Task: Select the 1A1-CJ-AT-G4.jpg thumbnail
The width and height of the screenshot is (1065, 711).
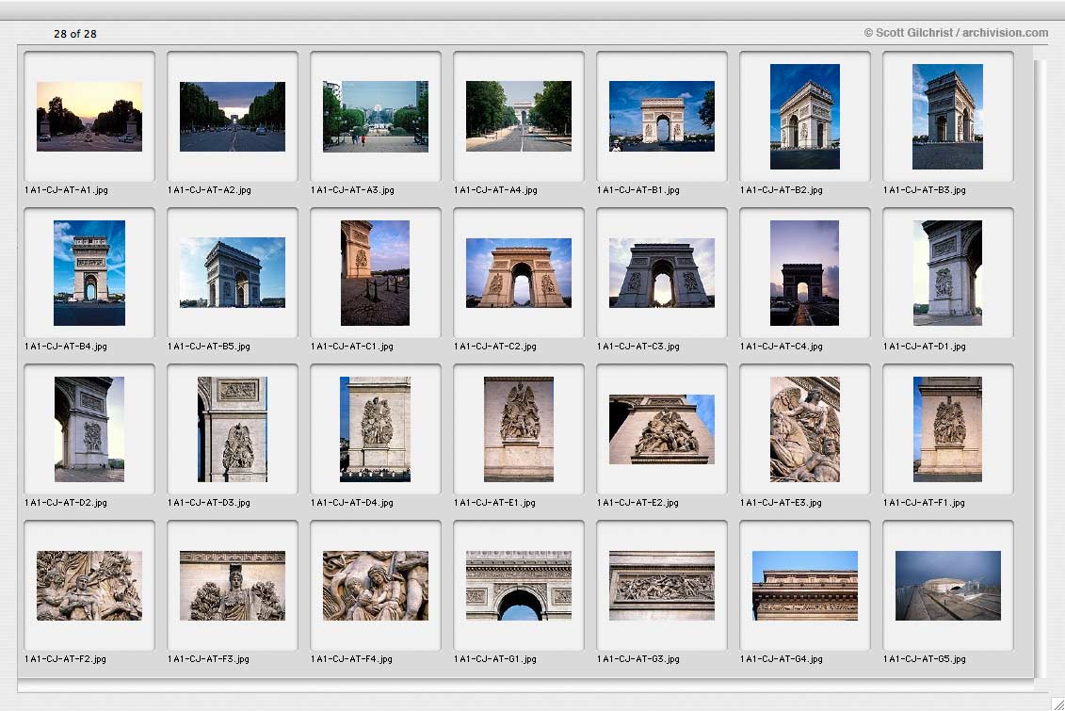Action: (x=805, y=586)
